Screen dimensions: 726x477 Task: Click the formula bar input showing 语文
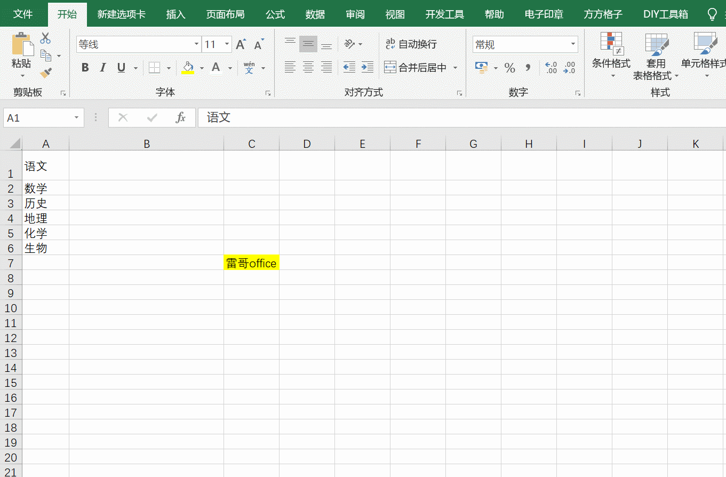pyautogui.click(x=462, y=118)
